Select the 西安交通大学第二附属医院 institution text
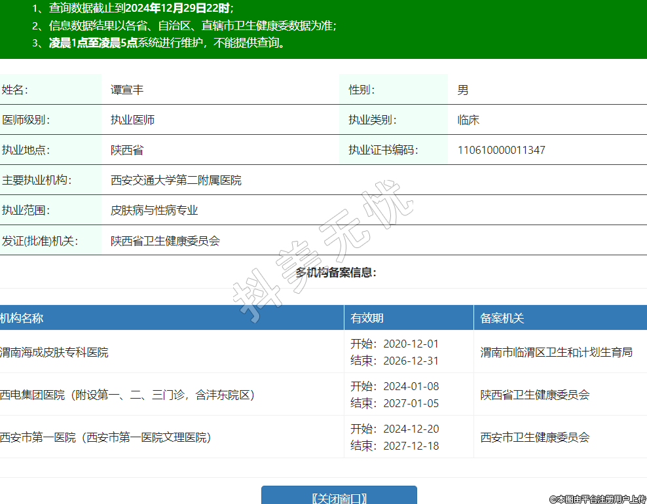Screen dimensions: 647x504 [x=176, y=180]
